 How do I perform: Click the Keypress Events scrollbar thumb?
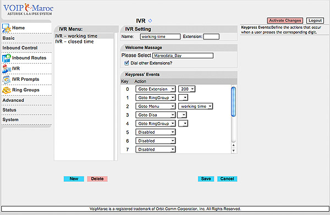coord(233,102)
